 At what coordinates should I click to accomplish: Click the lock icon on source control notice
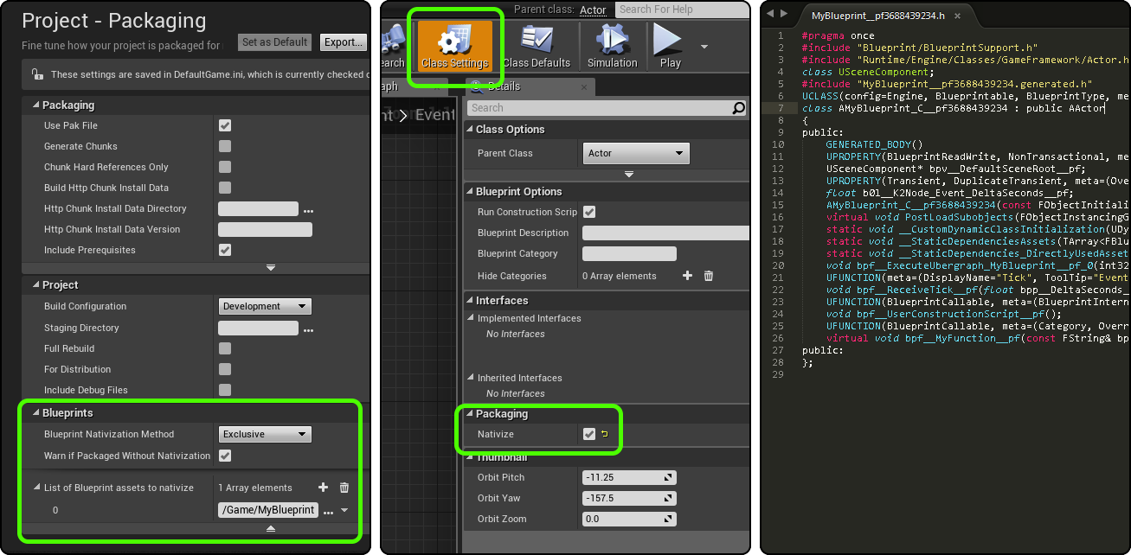point(36,74)
